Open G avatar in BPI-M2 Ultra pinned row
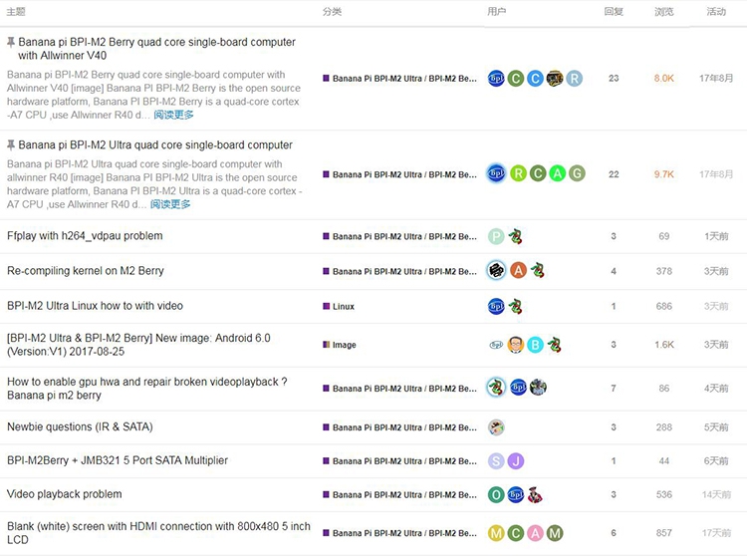747x557 pixels. 577,173
